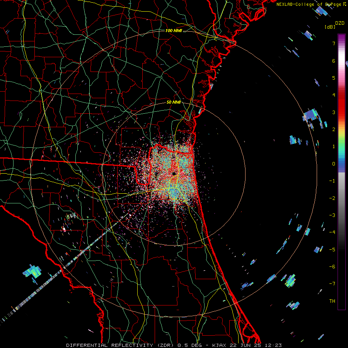Click the "2" tick on color scale

[x=334, y=130]
